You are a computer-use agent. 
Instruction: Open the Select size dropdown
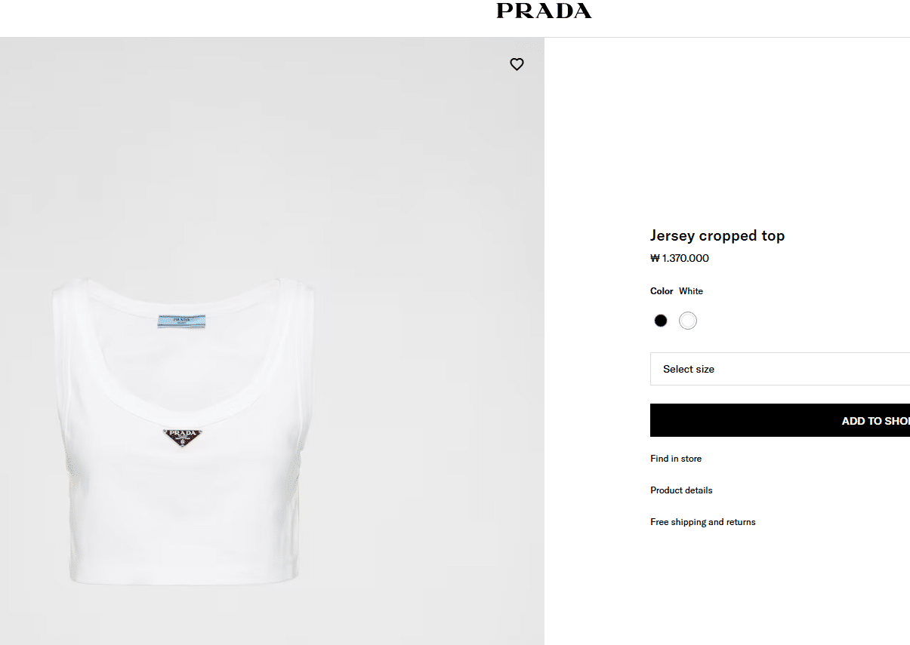tap(780, 369)
